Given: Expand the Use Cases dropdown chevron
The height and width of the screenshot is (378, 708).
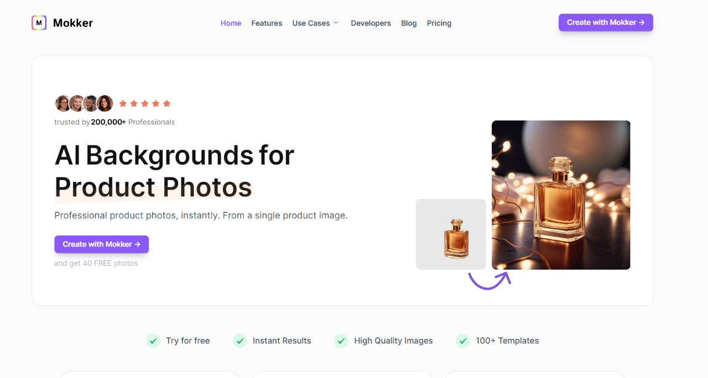Looking at the screenshot, I should coord(336,23).
